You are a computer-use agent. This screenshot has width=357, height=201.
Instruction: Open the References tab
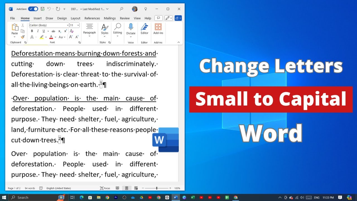point(92,18)
